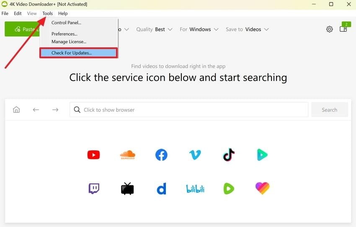The height and width of the screenshot is (227, 356).
Task: Click the Search button
Action: [x=330, y=110]
